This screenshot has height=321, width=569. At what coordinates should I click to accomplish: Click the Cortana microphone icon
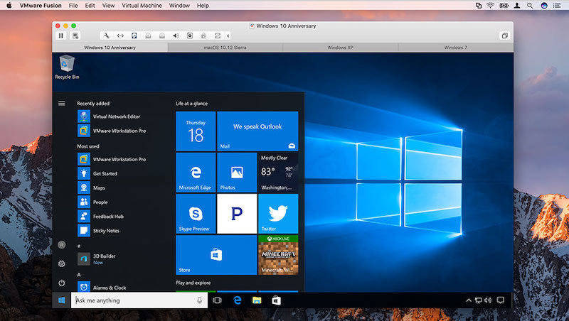pos(199,300)
